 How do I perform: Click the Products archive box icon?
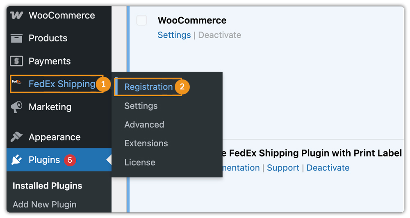pyautogui.click(x=16, y=38)
